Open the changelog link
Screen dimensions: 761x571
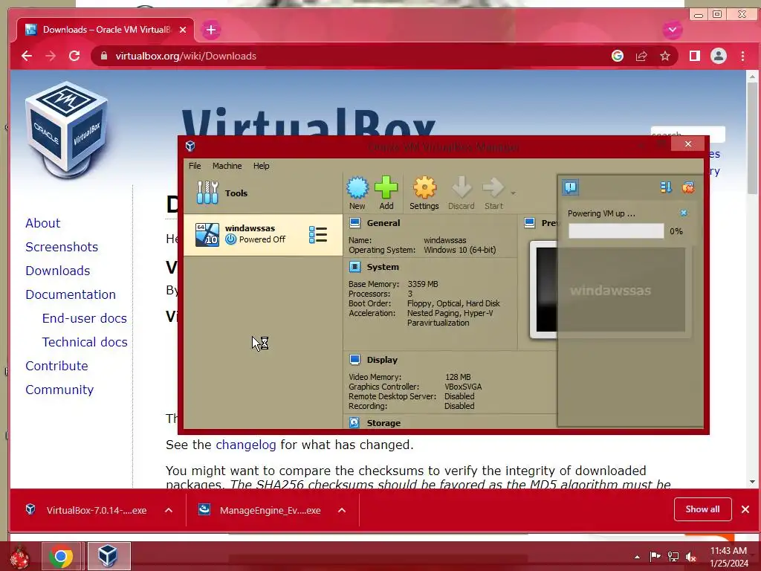click(x=245, y=445)
